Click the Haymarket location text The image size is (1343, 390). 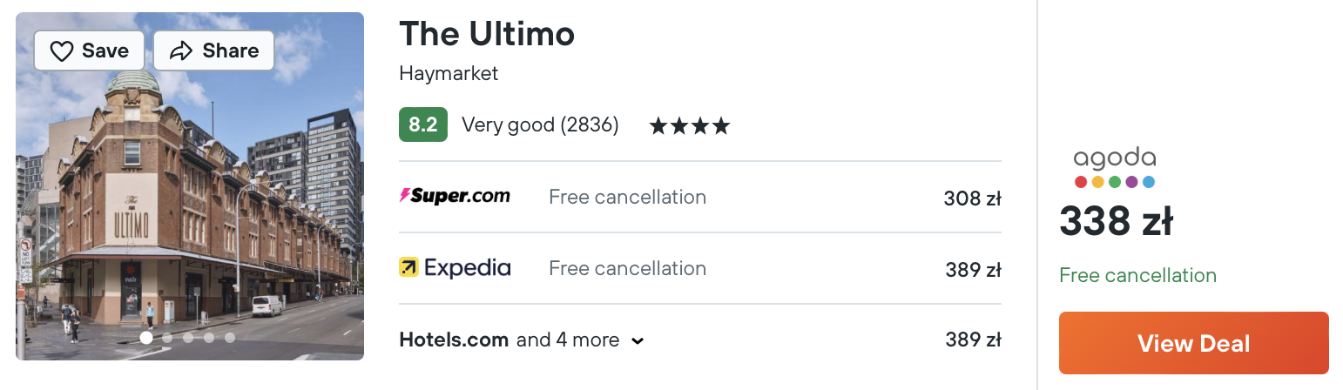[449, 74]
